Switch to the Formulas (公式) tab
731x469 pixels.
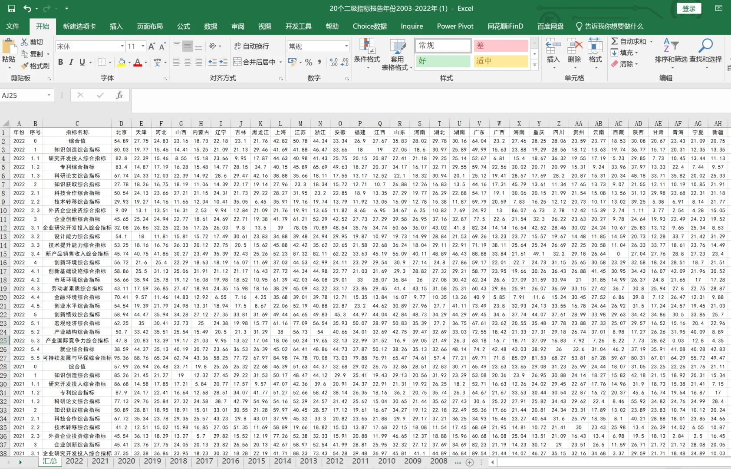pos(184,26)
